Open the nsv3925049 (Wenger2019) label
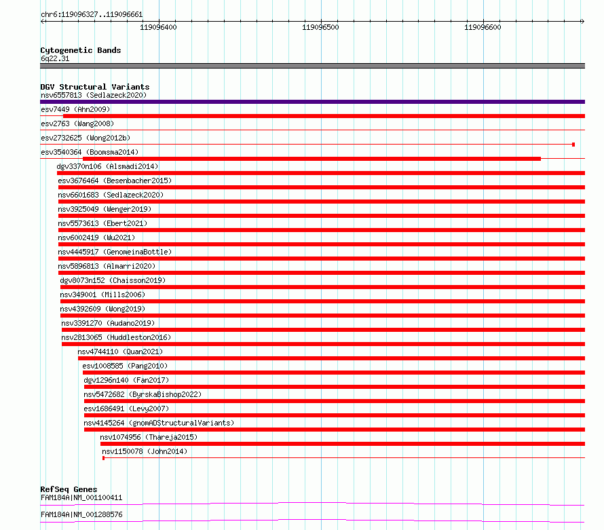604x530 pixels. (105, 209)
